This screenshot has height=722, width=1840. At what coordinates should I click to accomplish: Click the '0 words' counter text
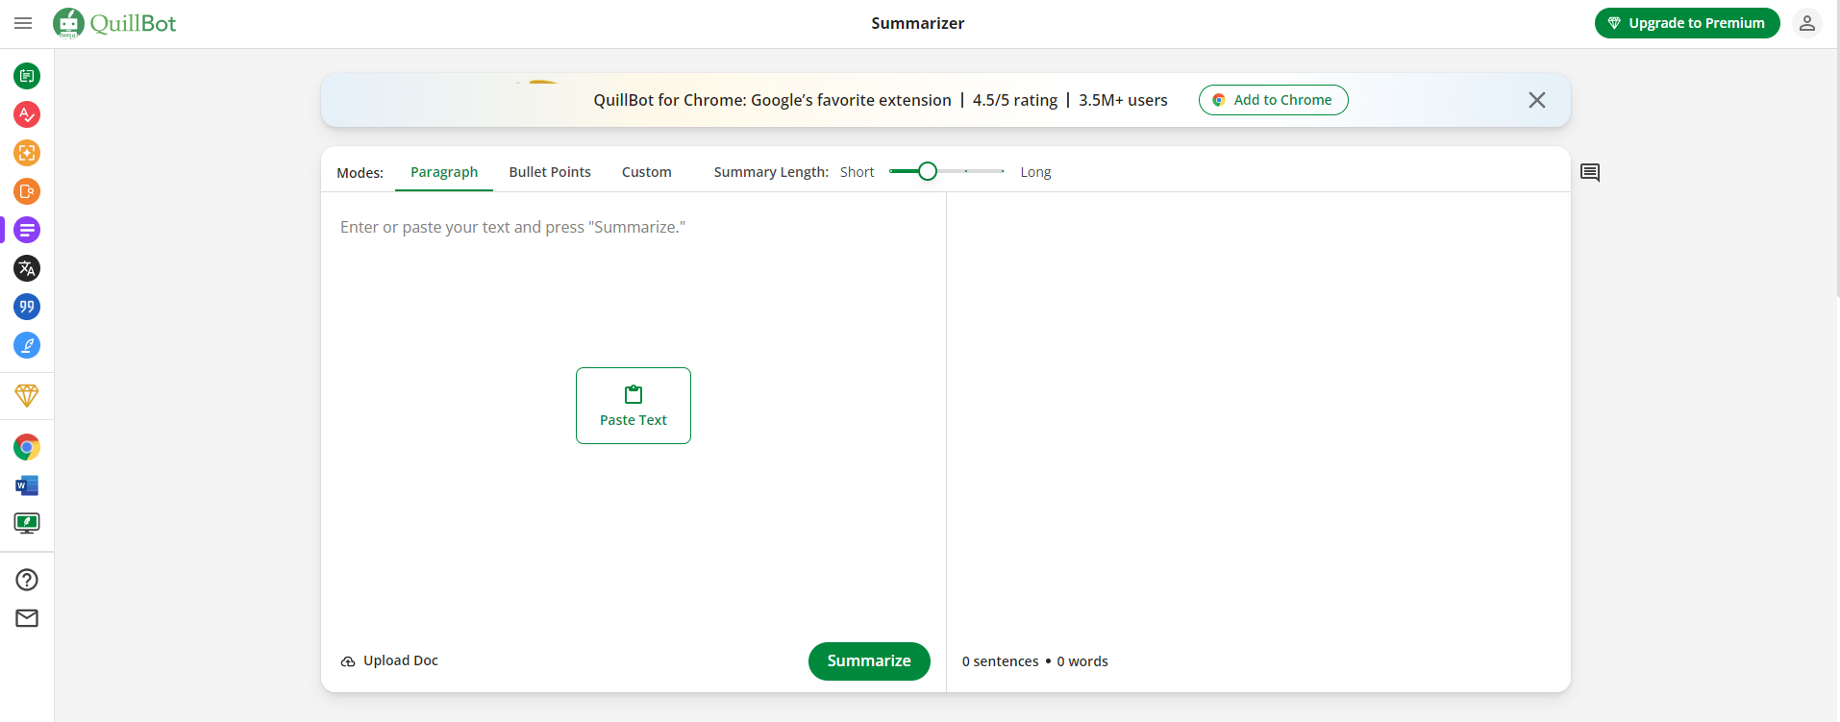(x=1082, y=661)
